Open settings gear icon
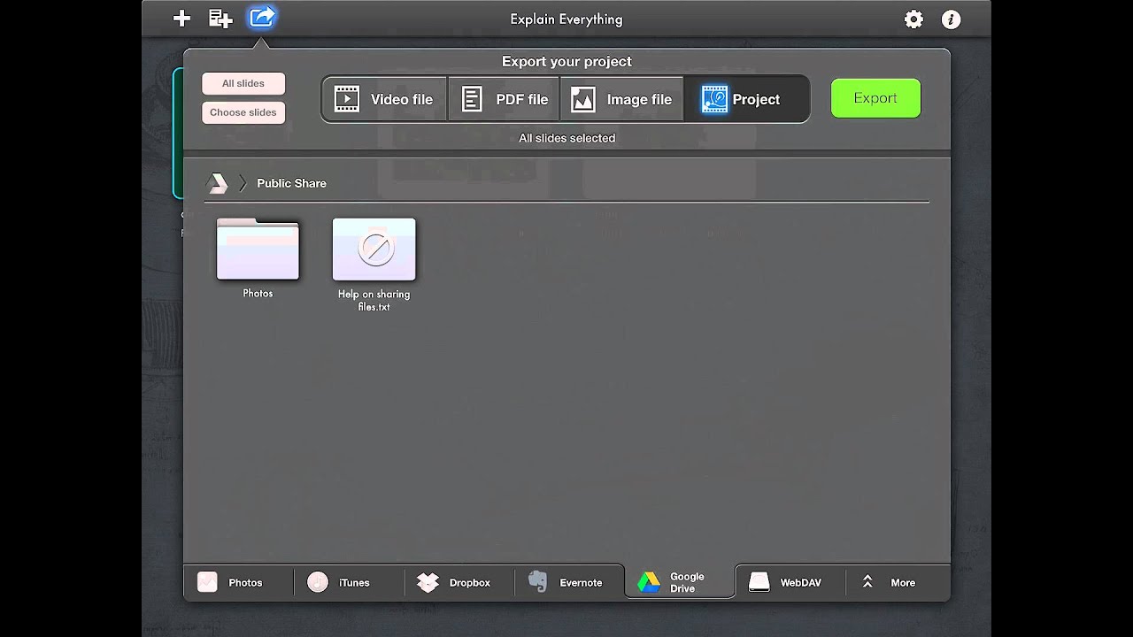 coord(913,19)
